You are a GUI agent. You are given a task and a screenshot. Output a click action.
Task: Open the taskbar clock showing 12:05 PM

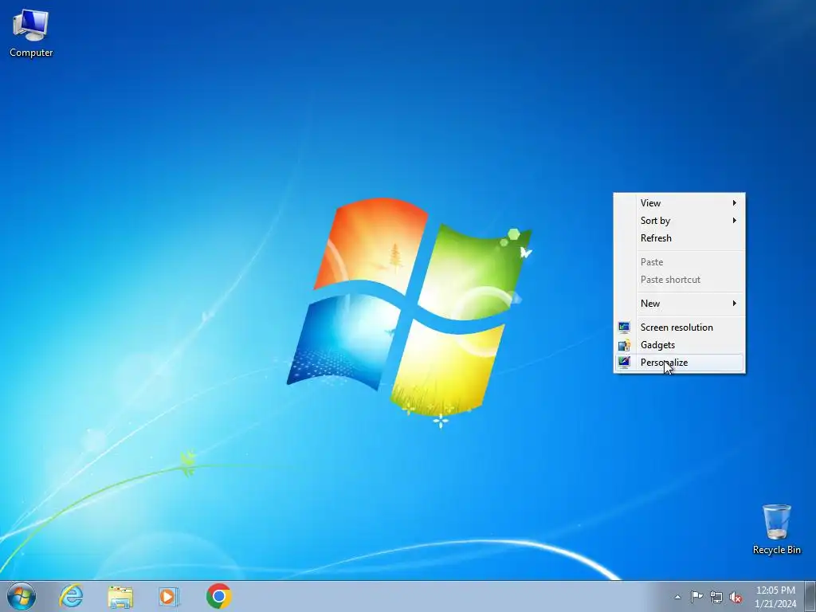pos(775,597)
